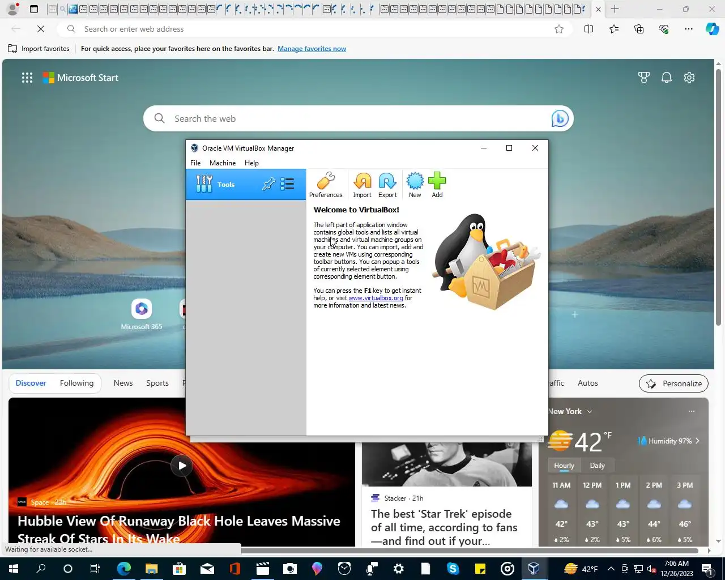This screenshot has height=580, width=725.
Task: Open Microsoft Start page settings gear
Action: 689,78
